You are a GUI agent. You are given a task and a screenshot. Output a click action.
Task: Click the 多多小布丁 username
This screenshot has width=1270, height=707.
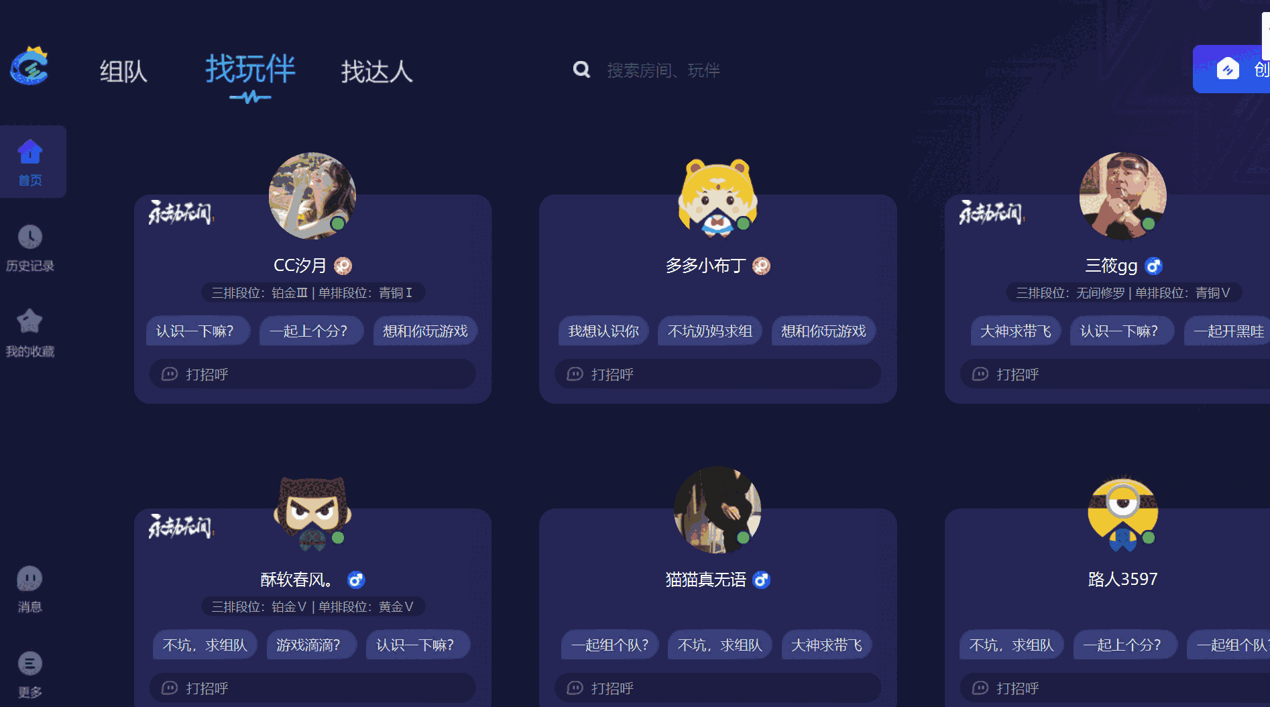(705, 266)
